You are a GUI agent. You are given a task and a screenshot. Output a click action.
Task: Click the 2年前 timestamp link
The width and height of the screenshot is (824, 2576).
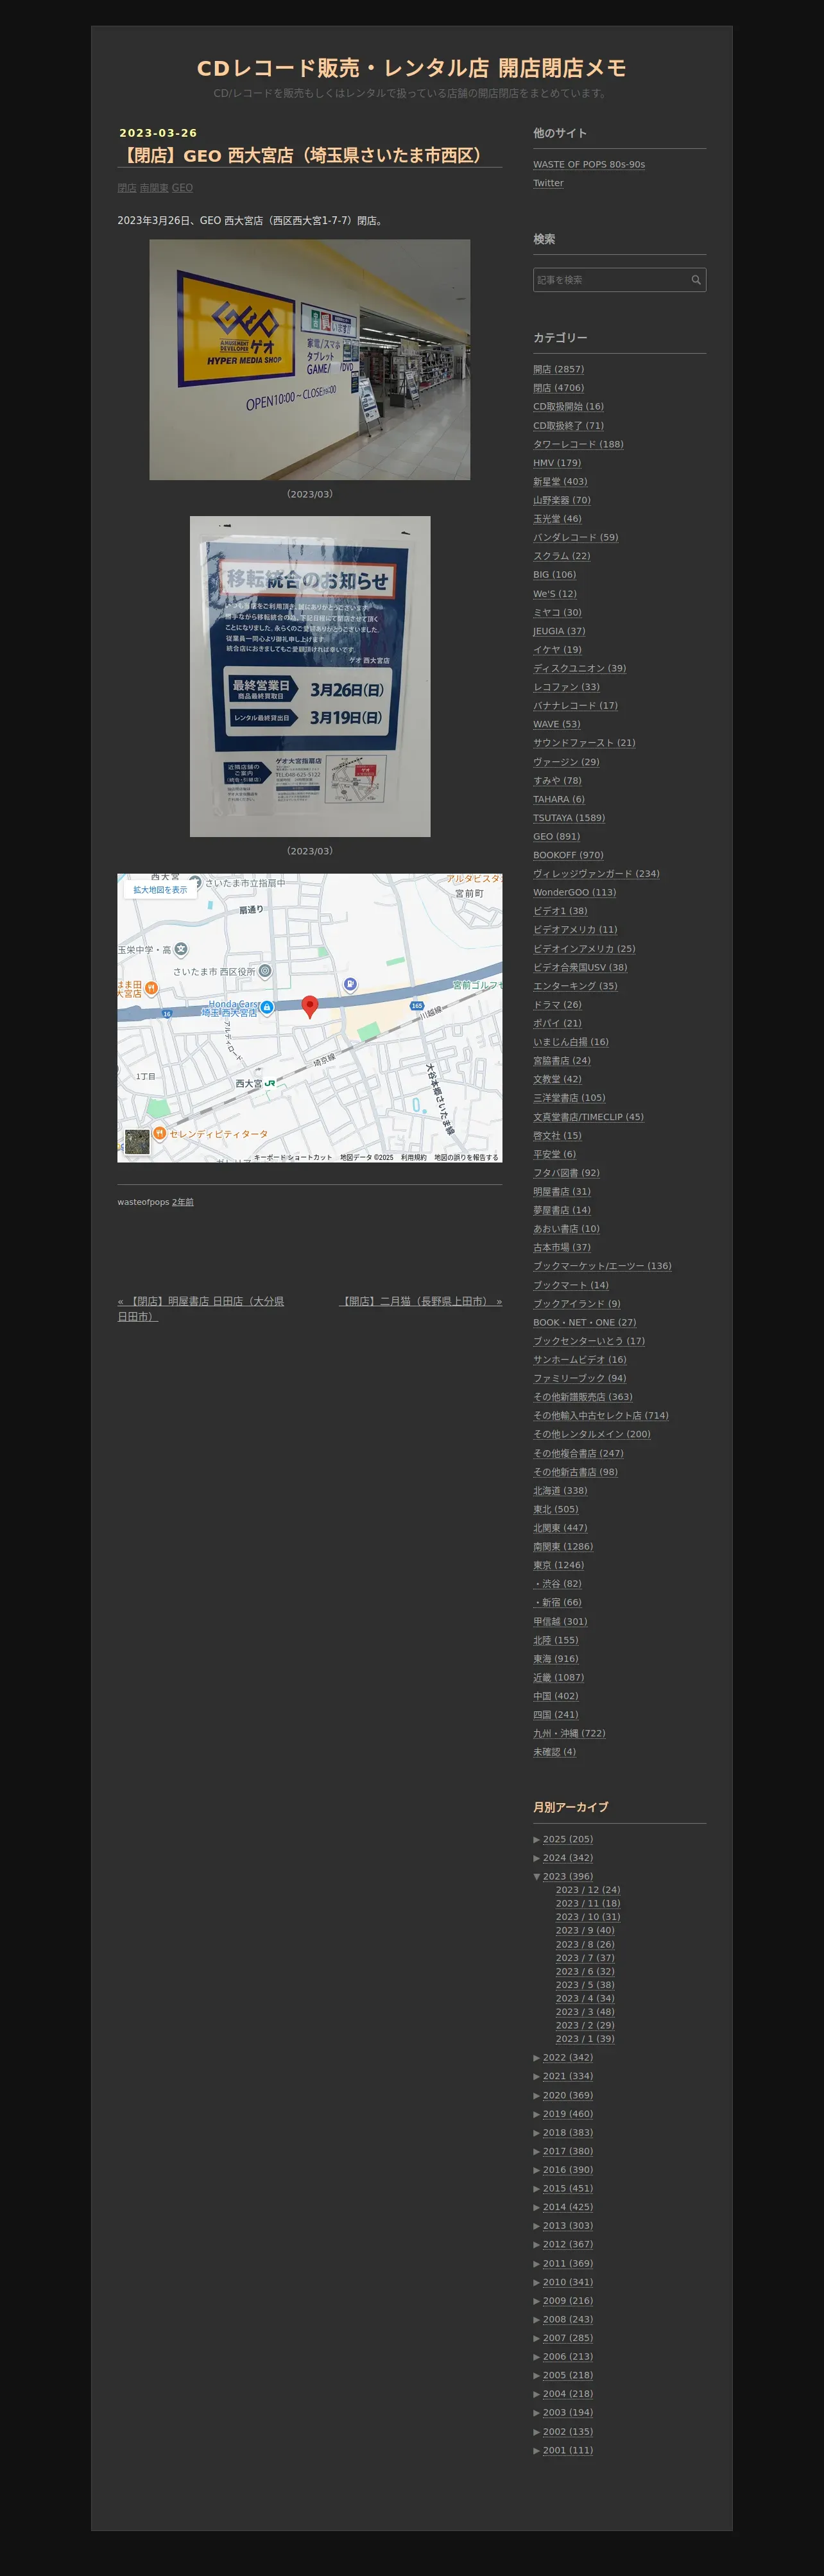(x=183, y=1202)
